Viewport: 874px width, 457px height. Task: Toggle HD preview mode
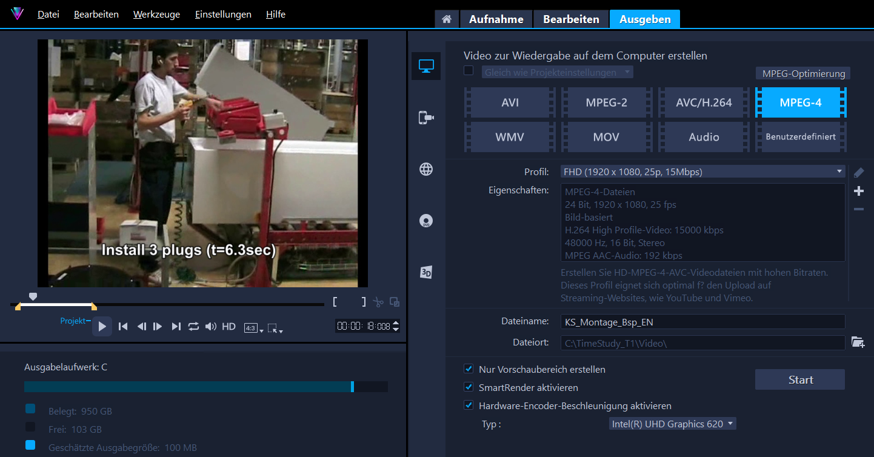point(229,326)
